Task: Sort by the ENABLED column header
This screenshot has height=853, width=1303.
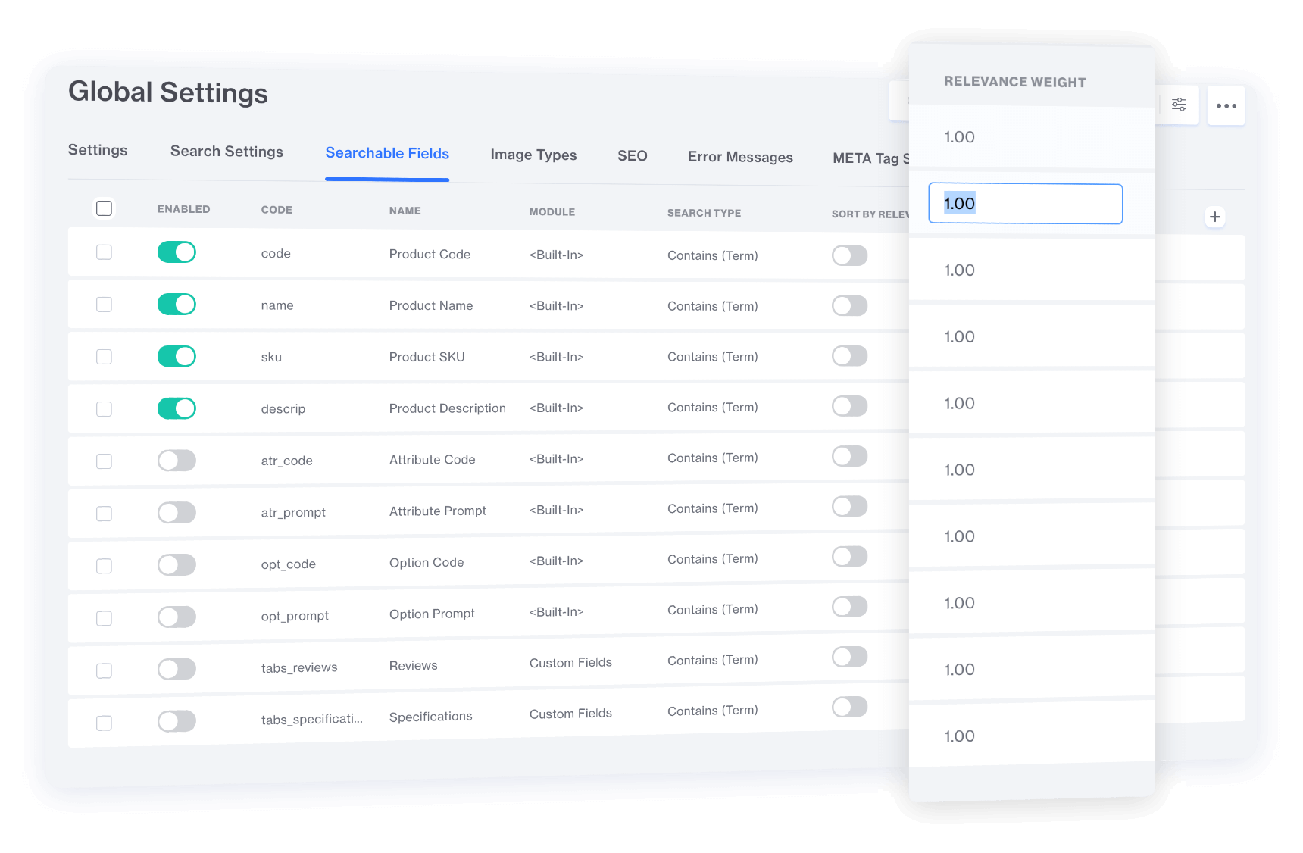Action: click(183, 209)
